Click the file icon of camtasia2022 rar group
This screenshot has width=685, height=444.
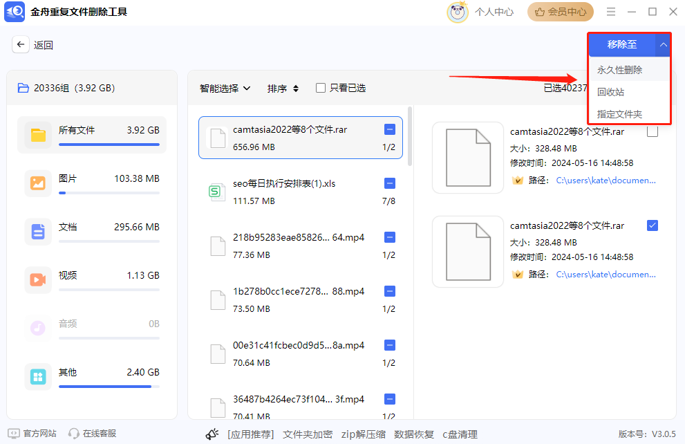click(218, 138)
